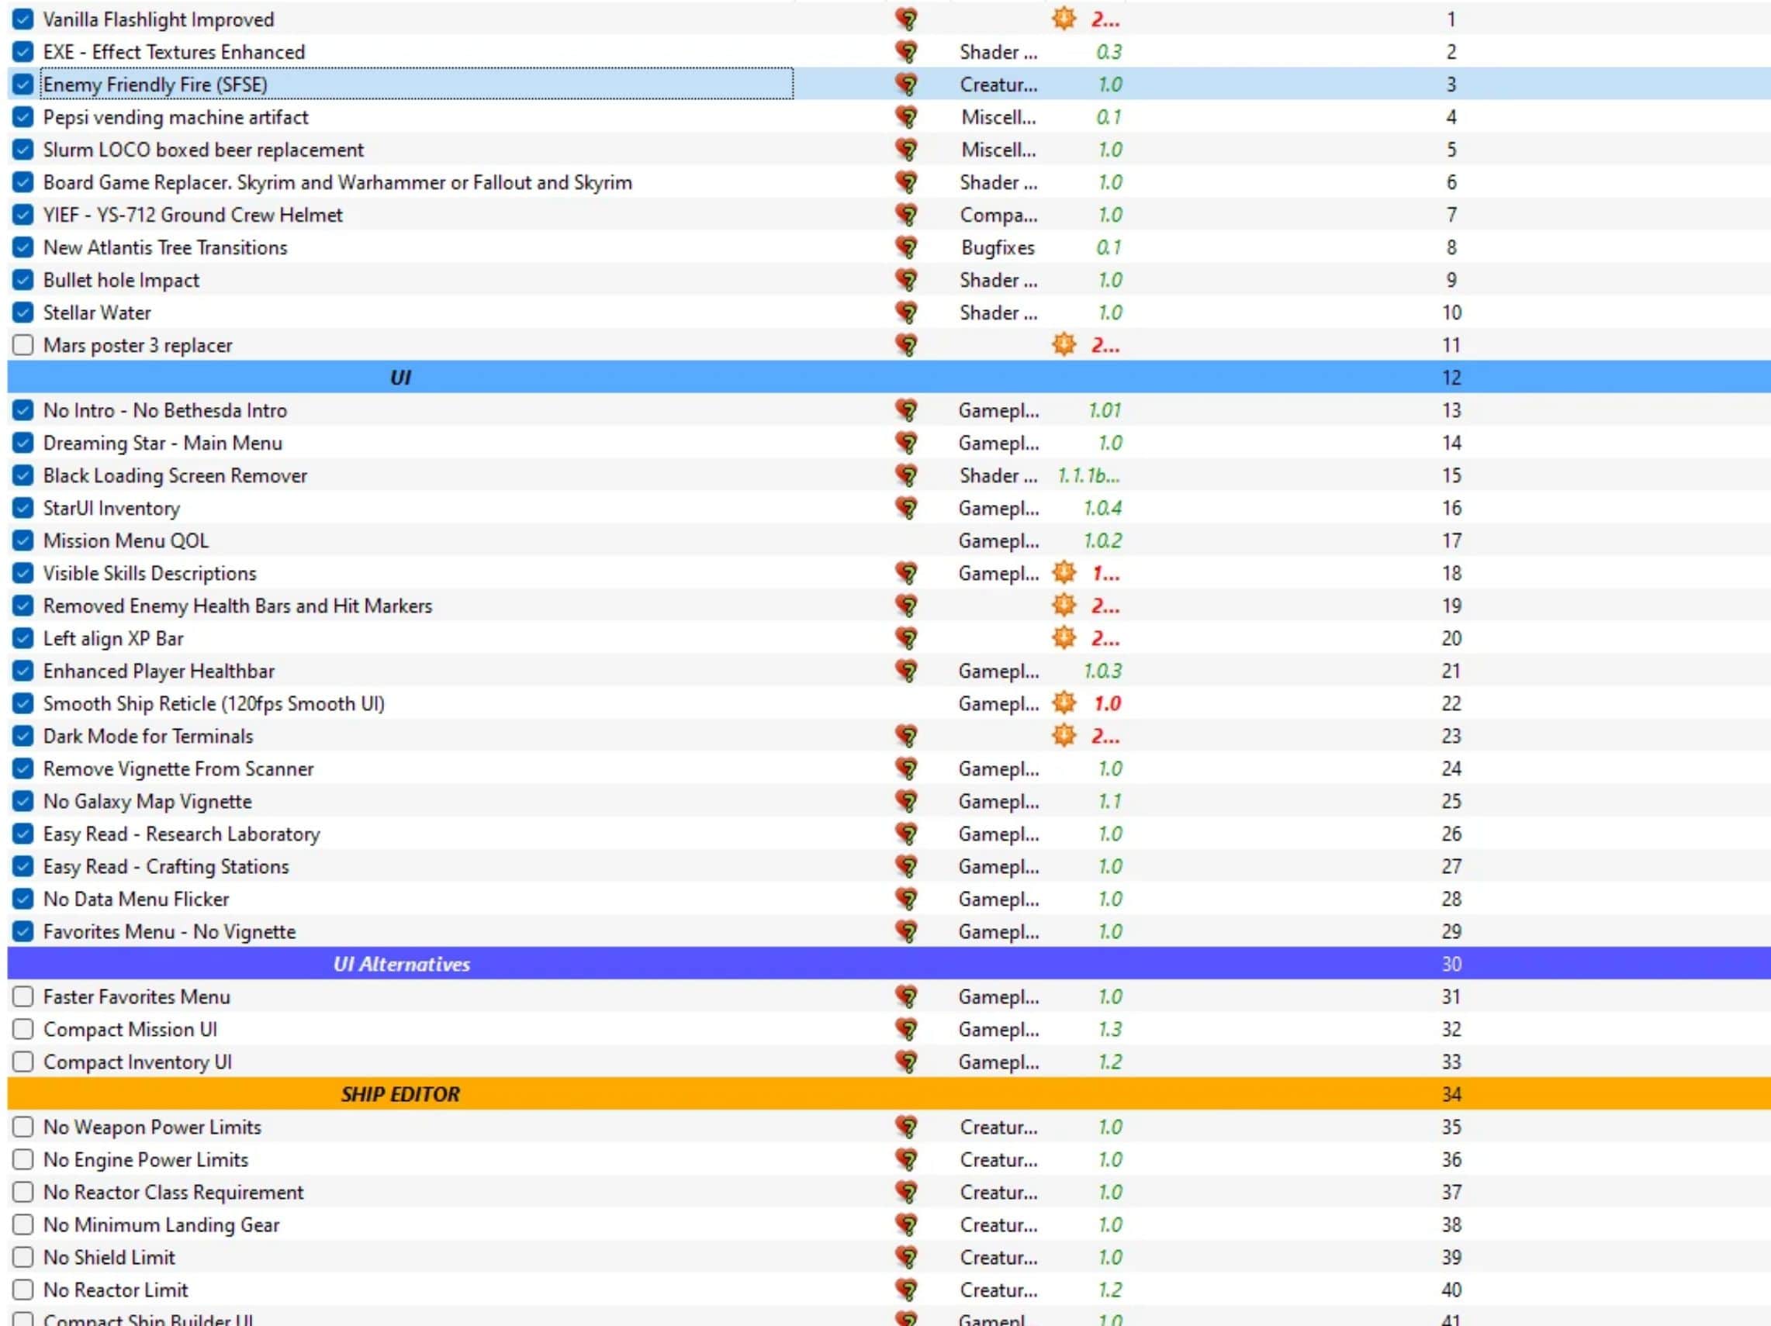Viewport: 1771px width, 1326px height.
Task: Click endorsement heart icon for Stellar Water
Action: pyautogui.click(x=906, y=313)
